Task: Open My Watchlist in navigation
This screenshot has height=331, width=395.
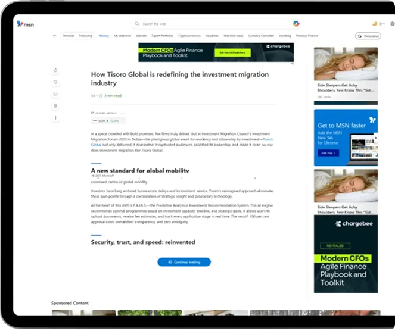Action: [x=122, y=36]
